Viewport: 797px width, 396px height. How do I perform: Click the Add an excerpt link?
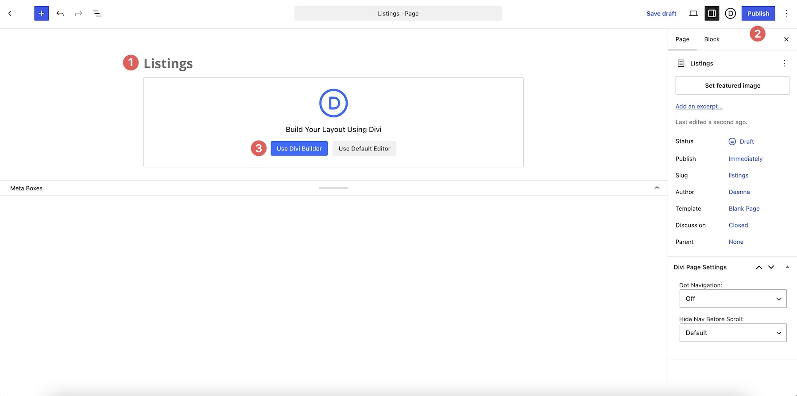[x=699, y=106]
